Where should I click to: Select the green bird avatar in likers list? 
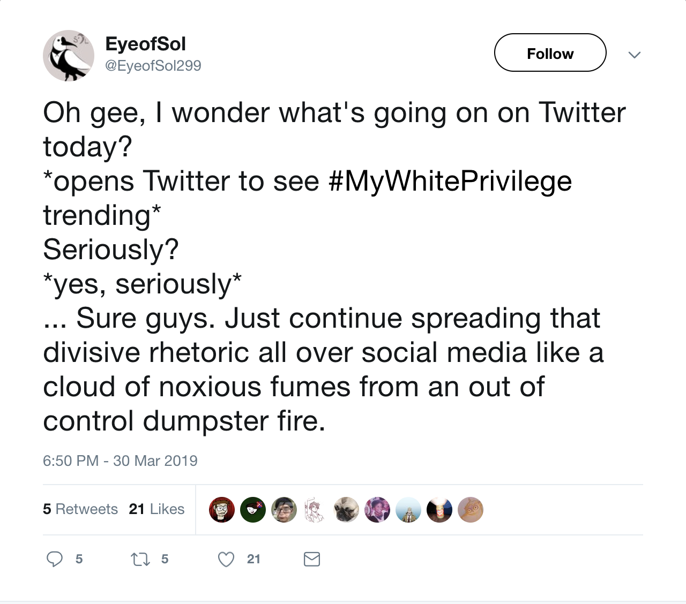point(253,510)
